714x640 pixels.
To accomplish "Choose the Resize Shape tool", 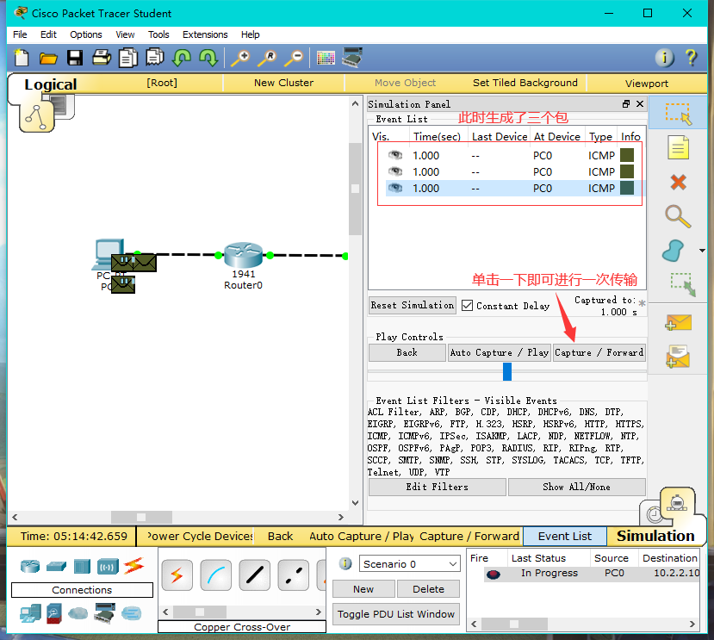I will [683, 285].
